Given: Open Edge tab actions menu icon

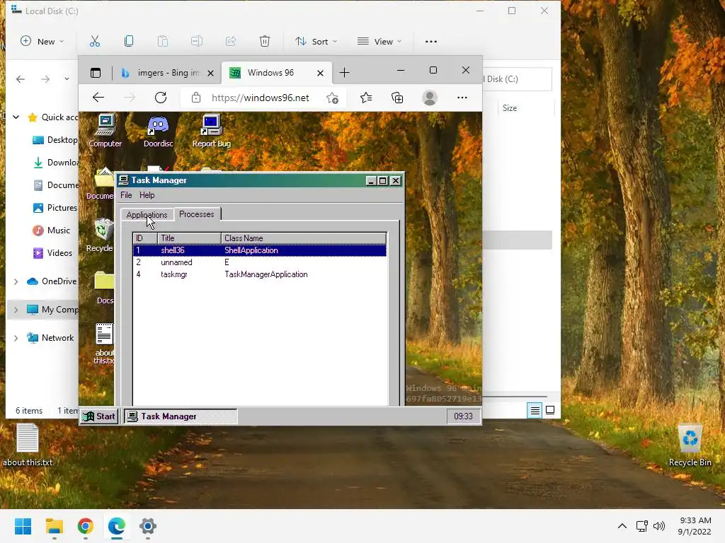Looking at the screenshot, I should [x=96, y=73].
